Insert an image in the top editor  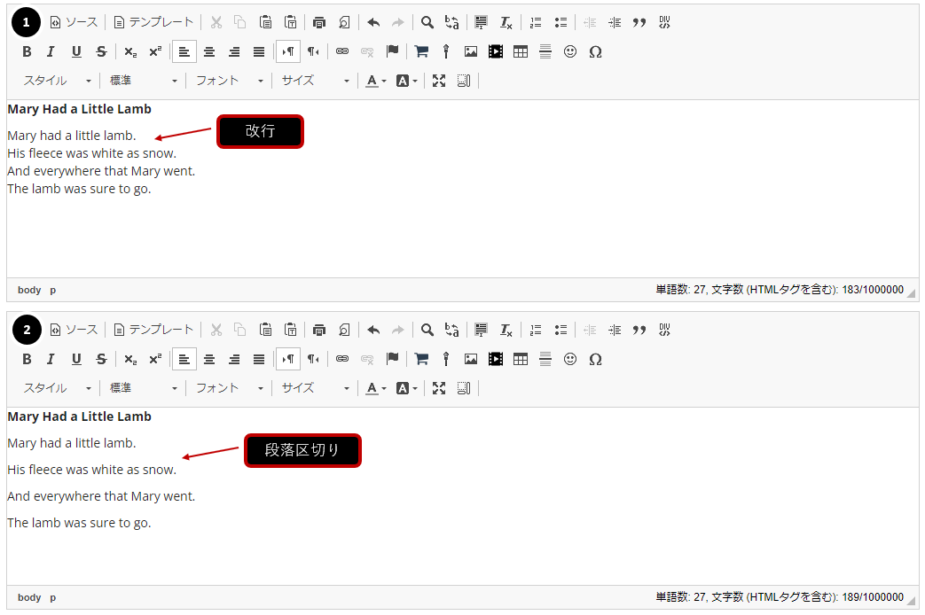pyautogui.click(x=471, y=51)
